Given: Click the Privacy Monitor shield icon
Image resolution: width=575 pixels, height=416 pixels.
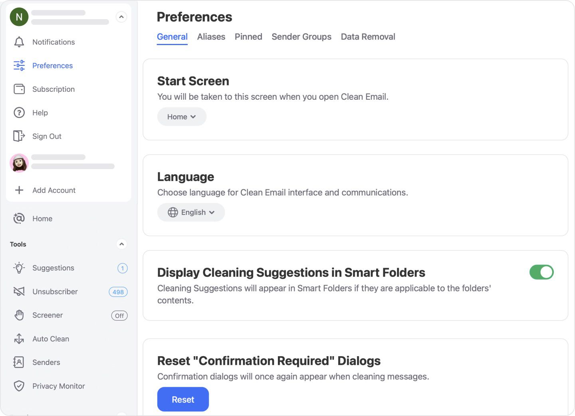Looking at the screenshot, I should pos(19,386).
